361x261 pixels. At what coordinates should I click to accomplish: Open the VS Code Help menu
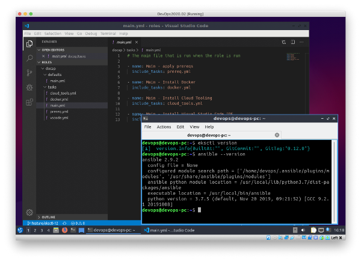pyautogui.click(x=123, y=33)
